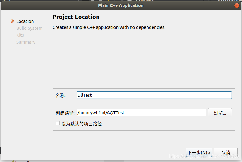Enable 设为默认的项目路径 checkbox
This screenshot has width=242, height=162.
coord(58,123)
